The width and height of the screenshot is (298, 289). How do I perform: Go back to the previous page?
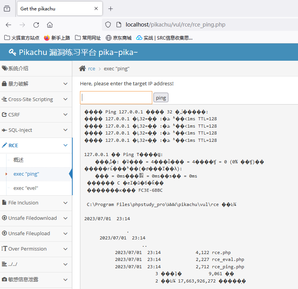[8, 25]
